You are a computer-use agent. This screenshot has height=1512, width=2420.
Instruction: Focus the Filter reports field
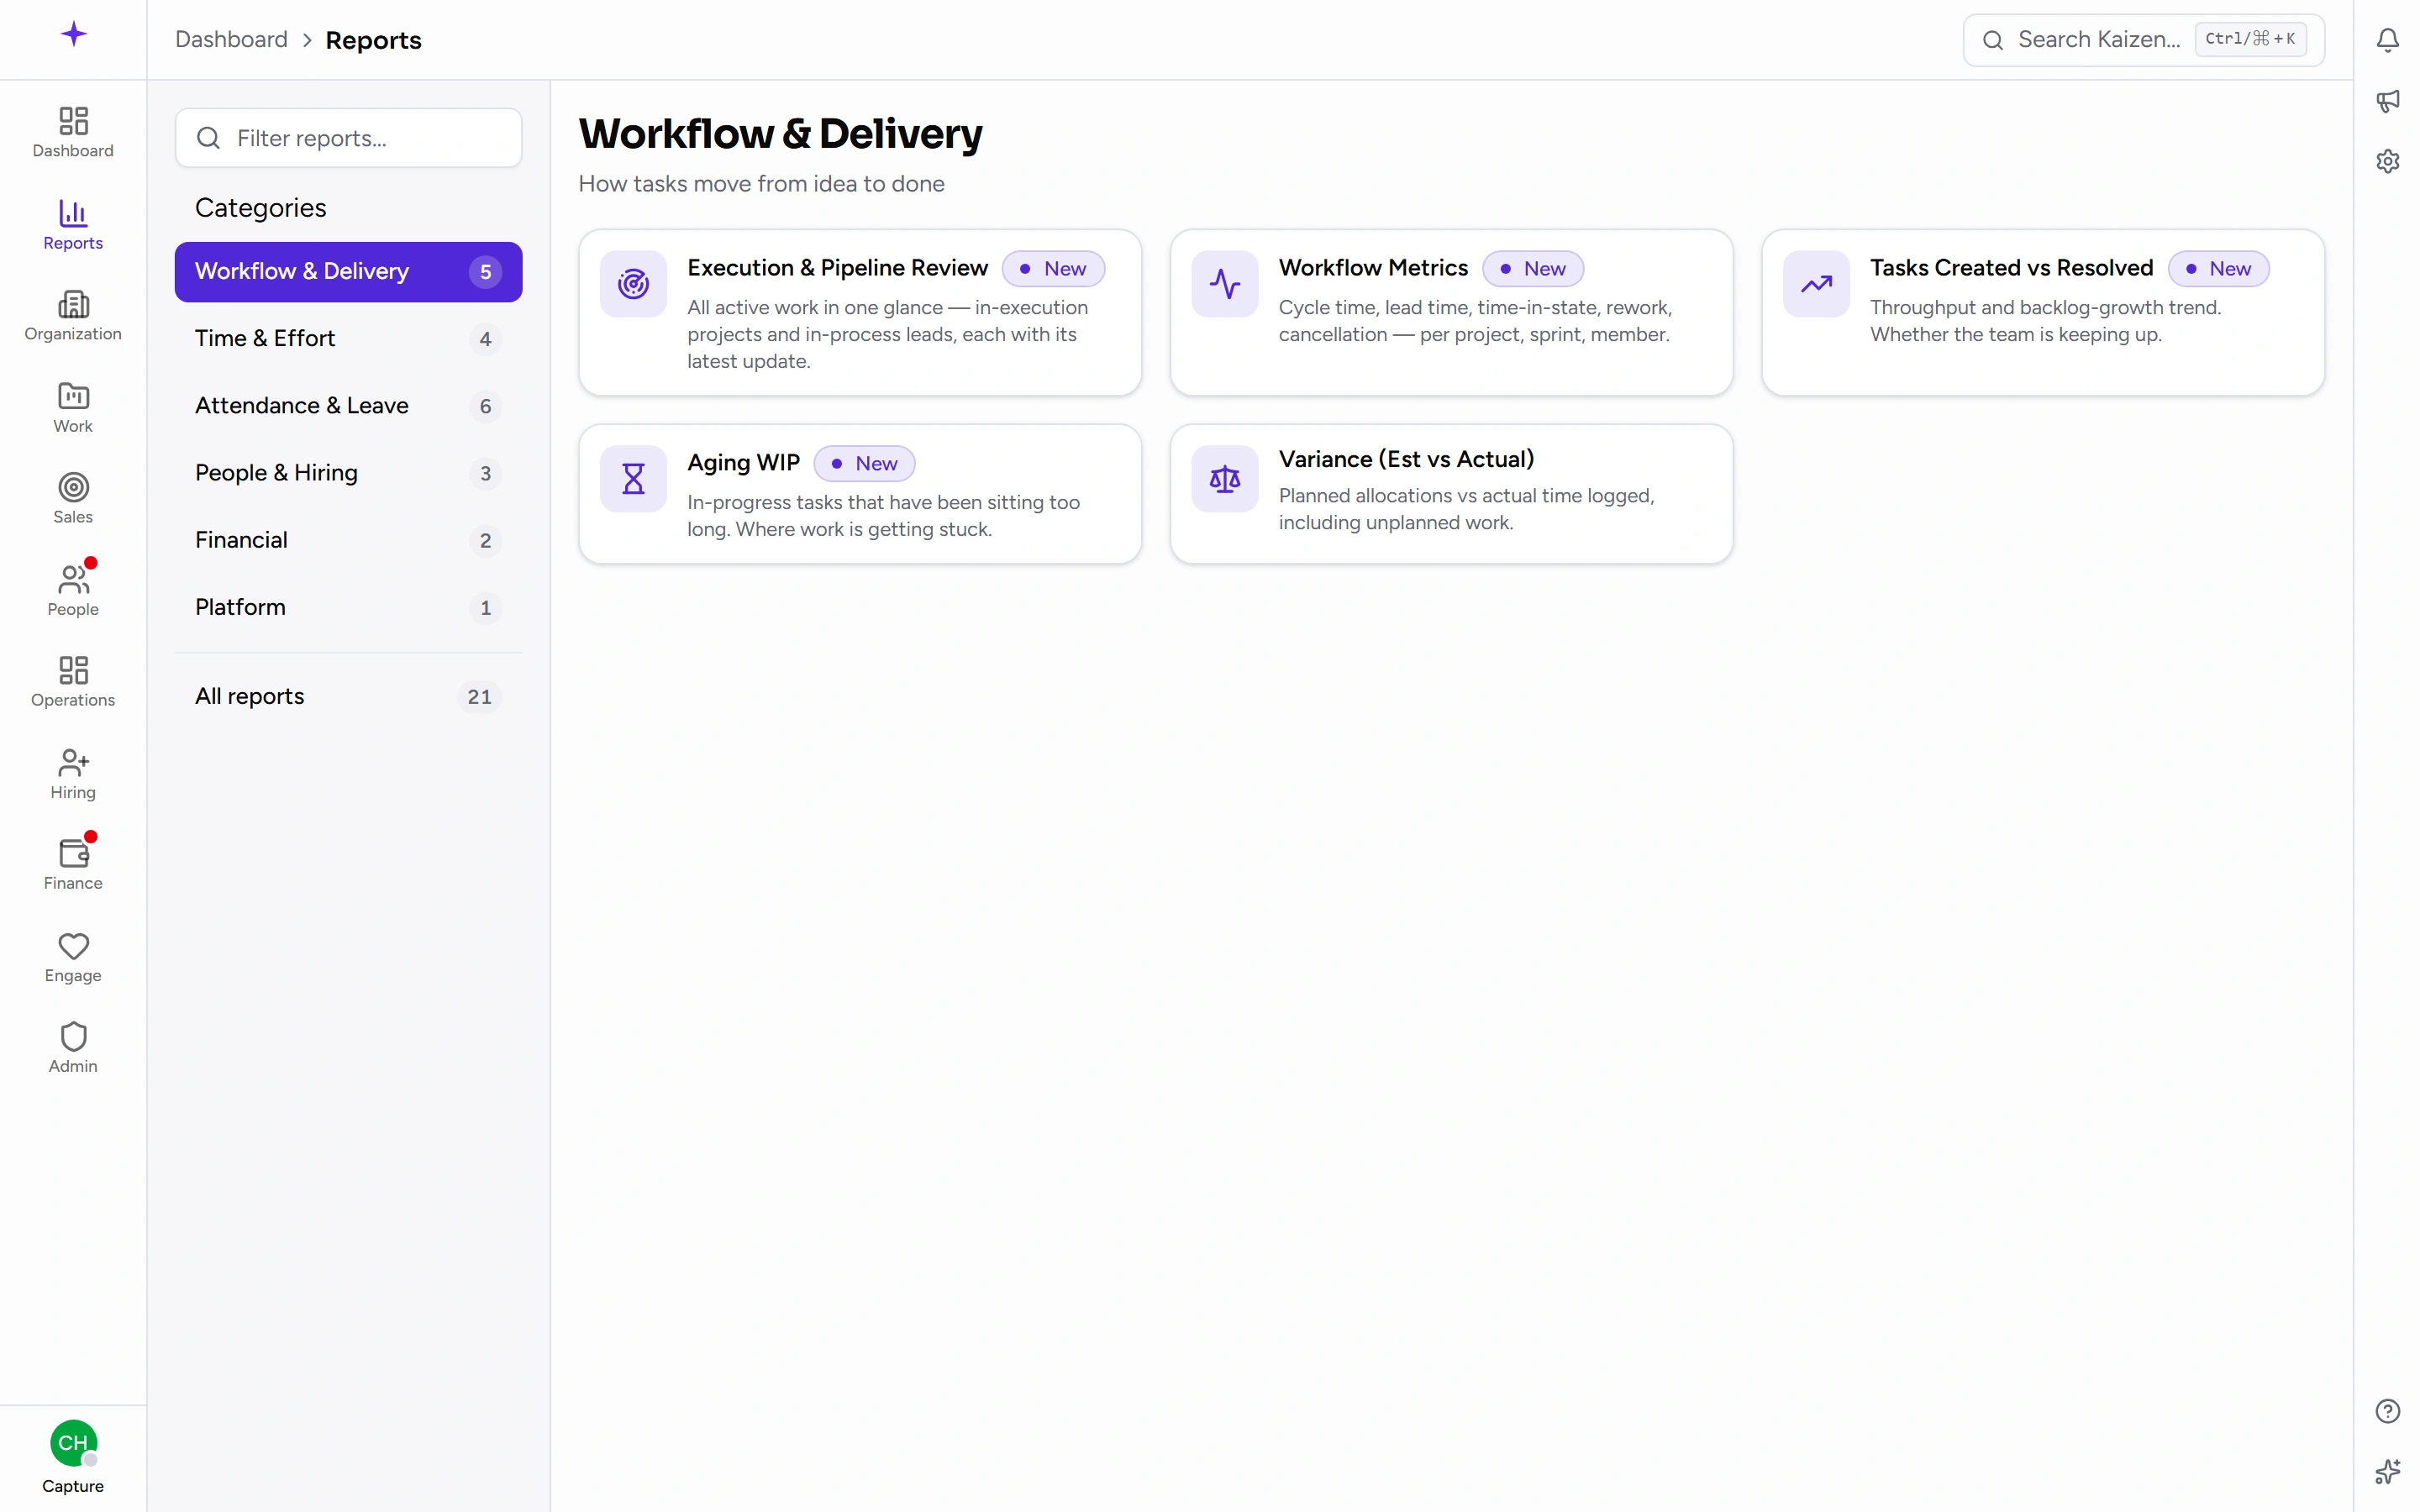pos(348,138)
